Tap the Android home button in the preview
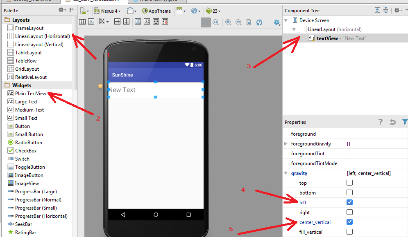Screen dimensions: 408x237 (x=156, y=215)
